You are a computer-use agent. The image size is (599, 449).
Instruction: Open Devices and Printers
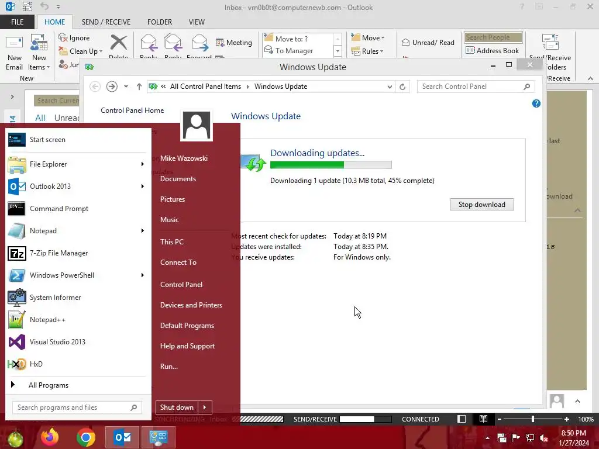pos(191,305)
